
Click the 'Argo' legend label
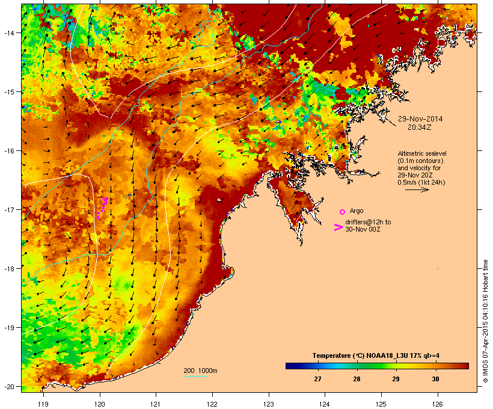pos(357,211)
